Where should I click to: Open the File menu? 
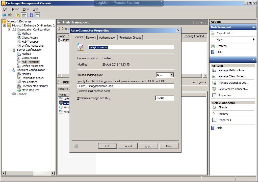5,9
